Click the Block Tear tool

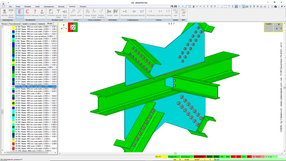coord(65,13)
